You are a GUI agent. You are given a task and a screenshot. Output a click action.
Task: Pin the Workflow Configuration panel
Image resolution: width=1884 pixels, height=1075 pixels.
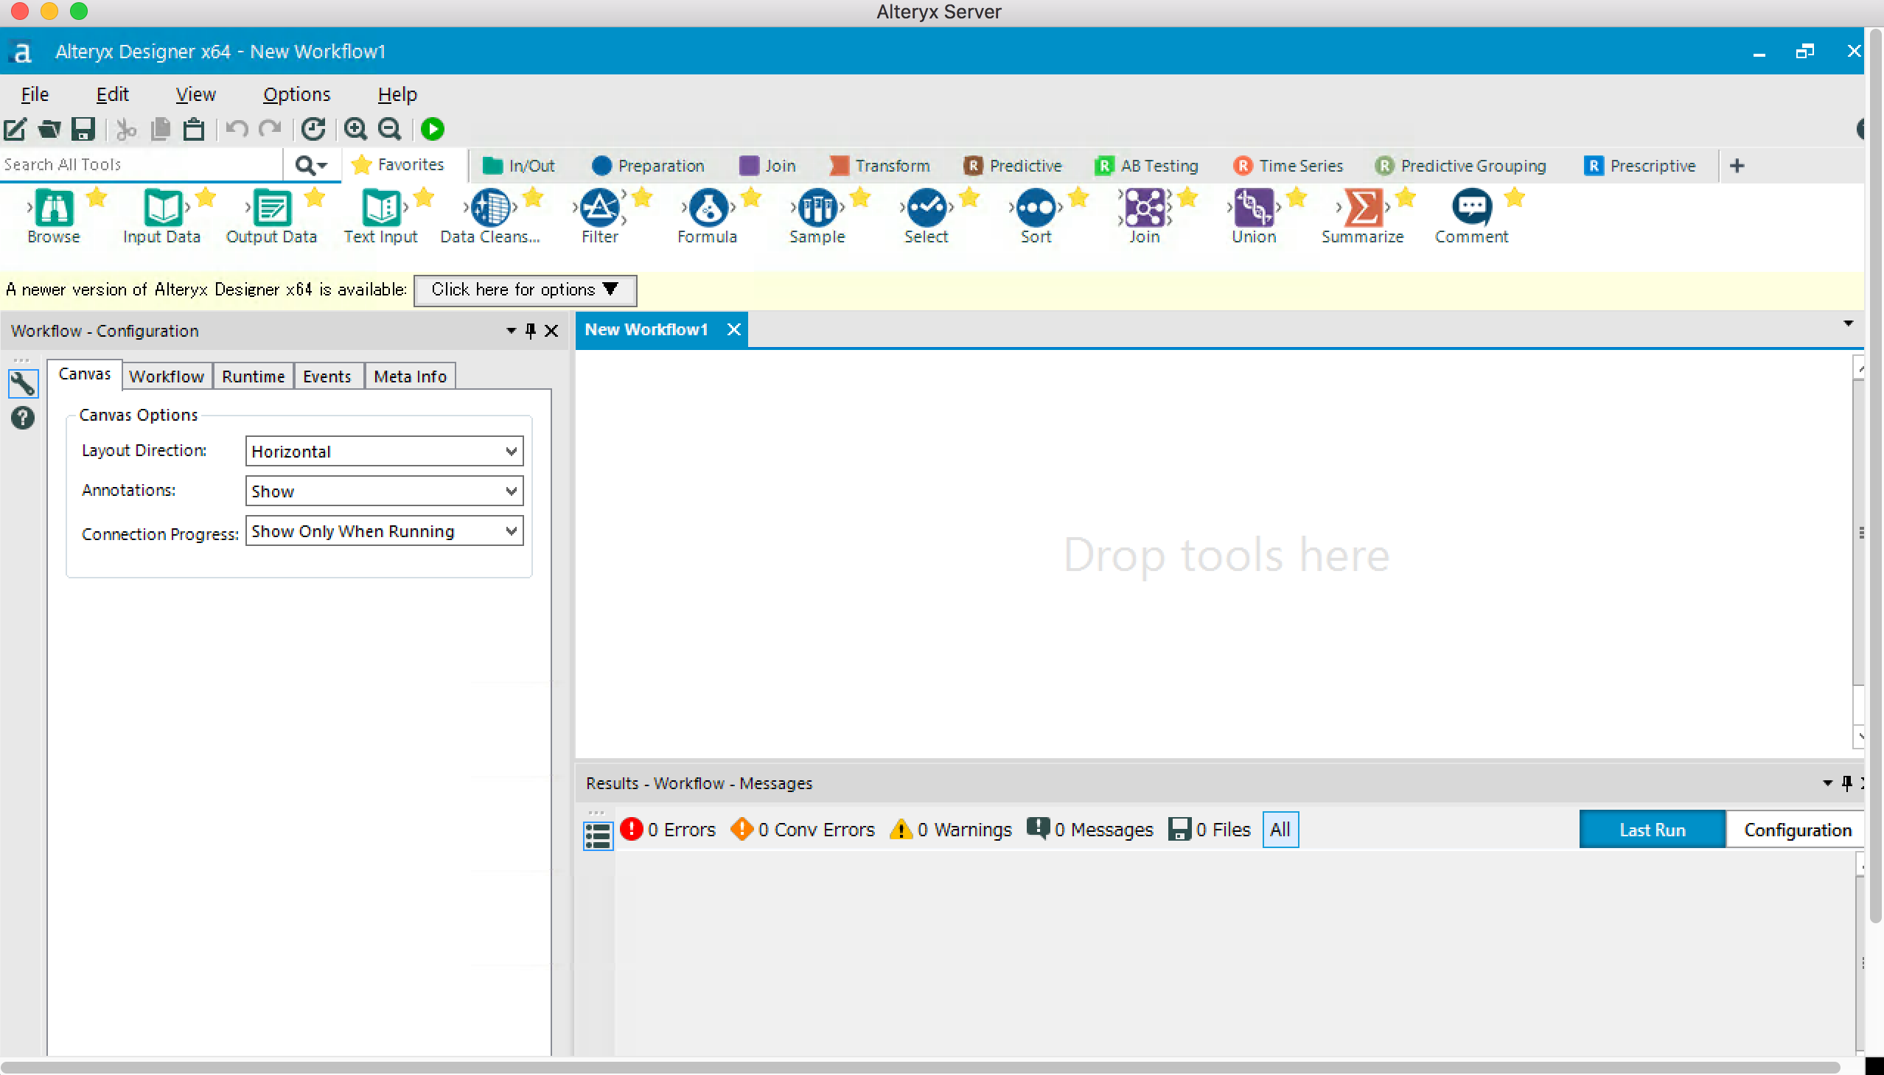click(528, 330)
